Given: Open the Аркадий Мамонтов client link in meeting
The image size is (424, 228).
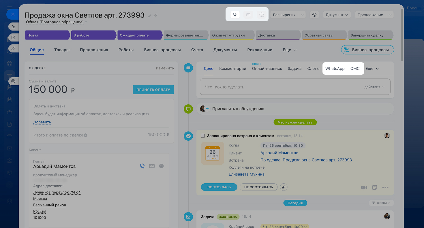Looking at the screenshot, I should click(279, 153).
